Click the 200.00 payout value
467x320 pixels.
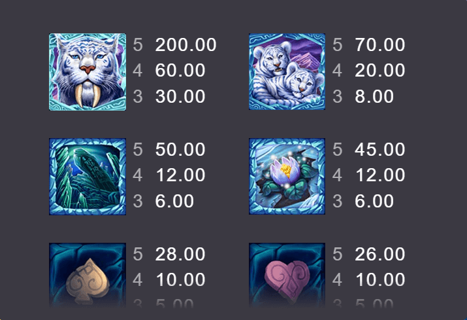(185, 44)
